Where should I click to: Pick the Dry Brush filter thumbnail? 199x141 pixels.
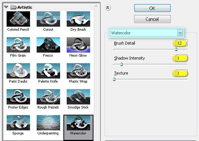[78, 19]
